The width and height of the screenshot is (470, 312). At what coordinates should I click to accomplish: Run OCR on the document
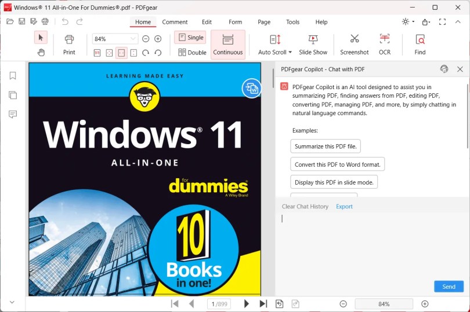point(385,45)
